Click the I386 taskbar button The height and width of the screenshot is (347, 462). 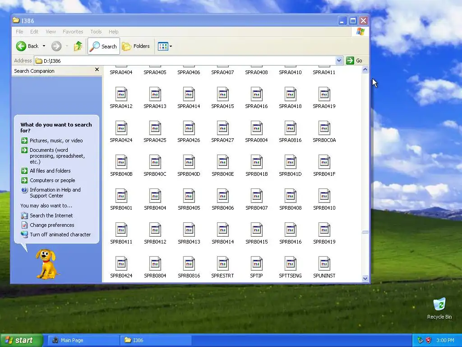(156, 340)
